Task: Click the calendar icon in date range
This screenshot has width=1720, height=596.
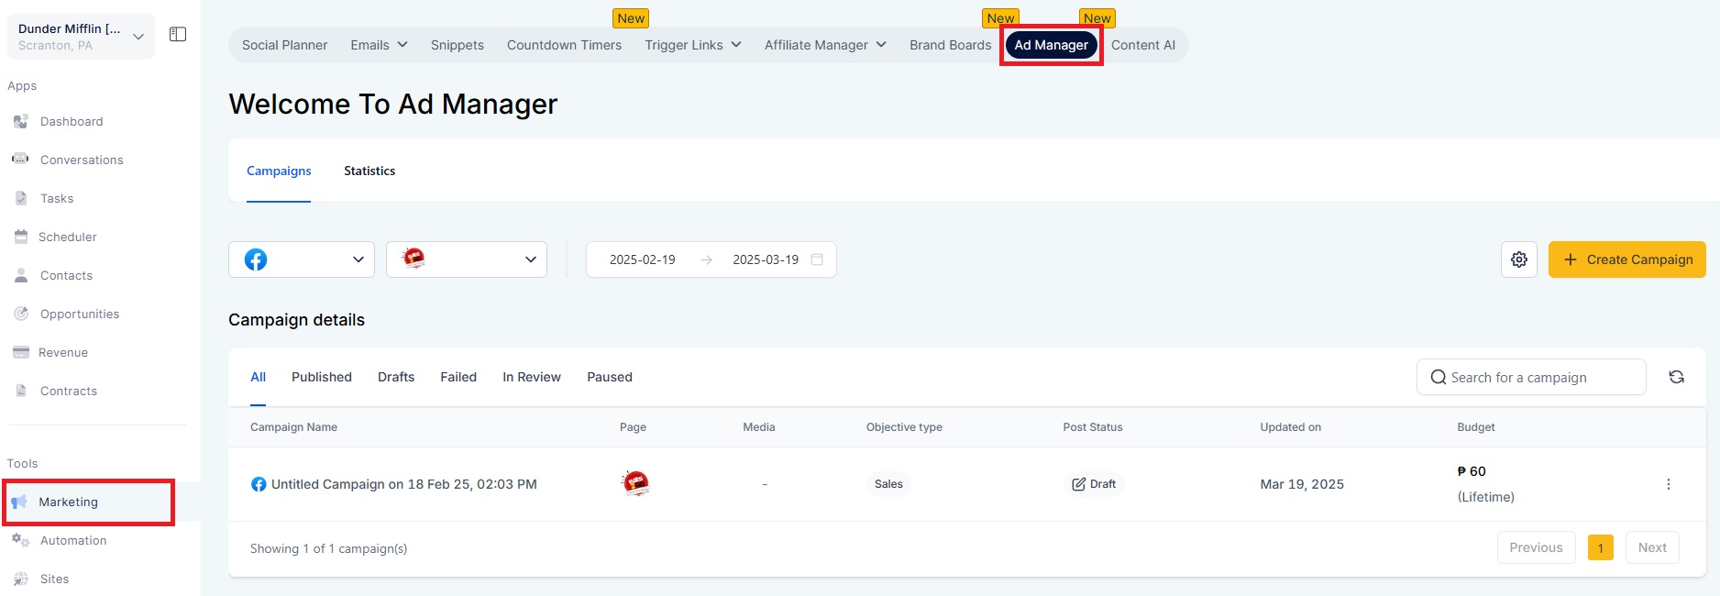Action: (x=817, y=259)
